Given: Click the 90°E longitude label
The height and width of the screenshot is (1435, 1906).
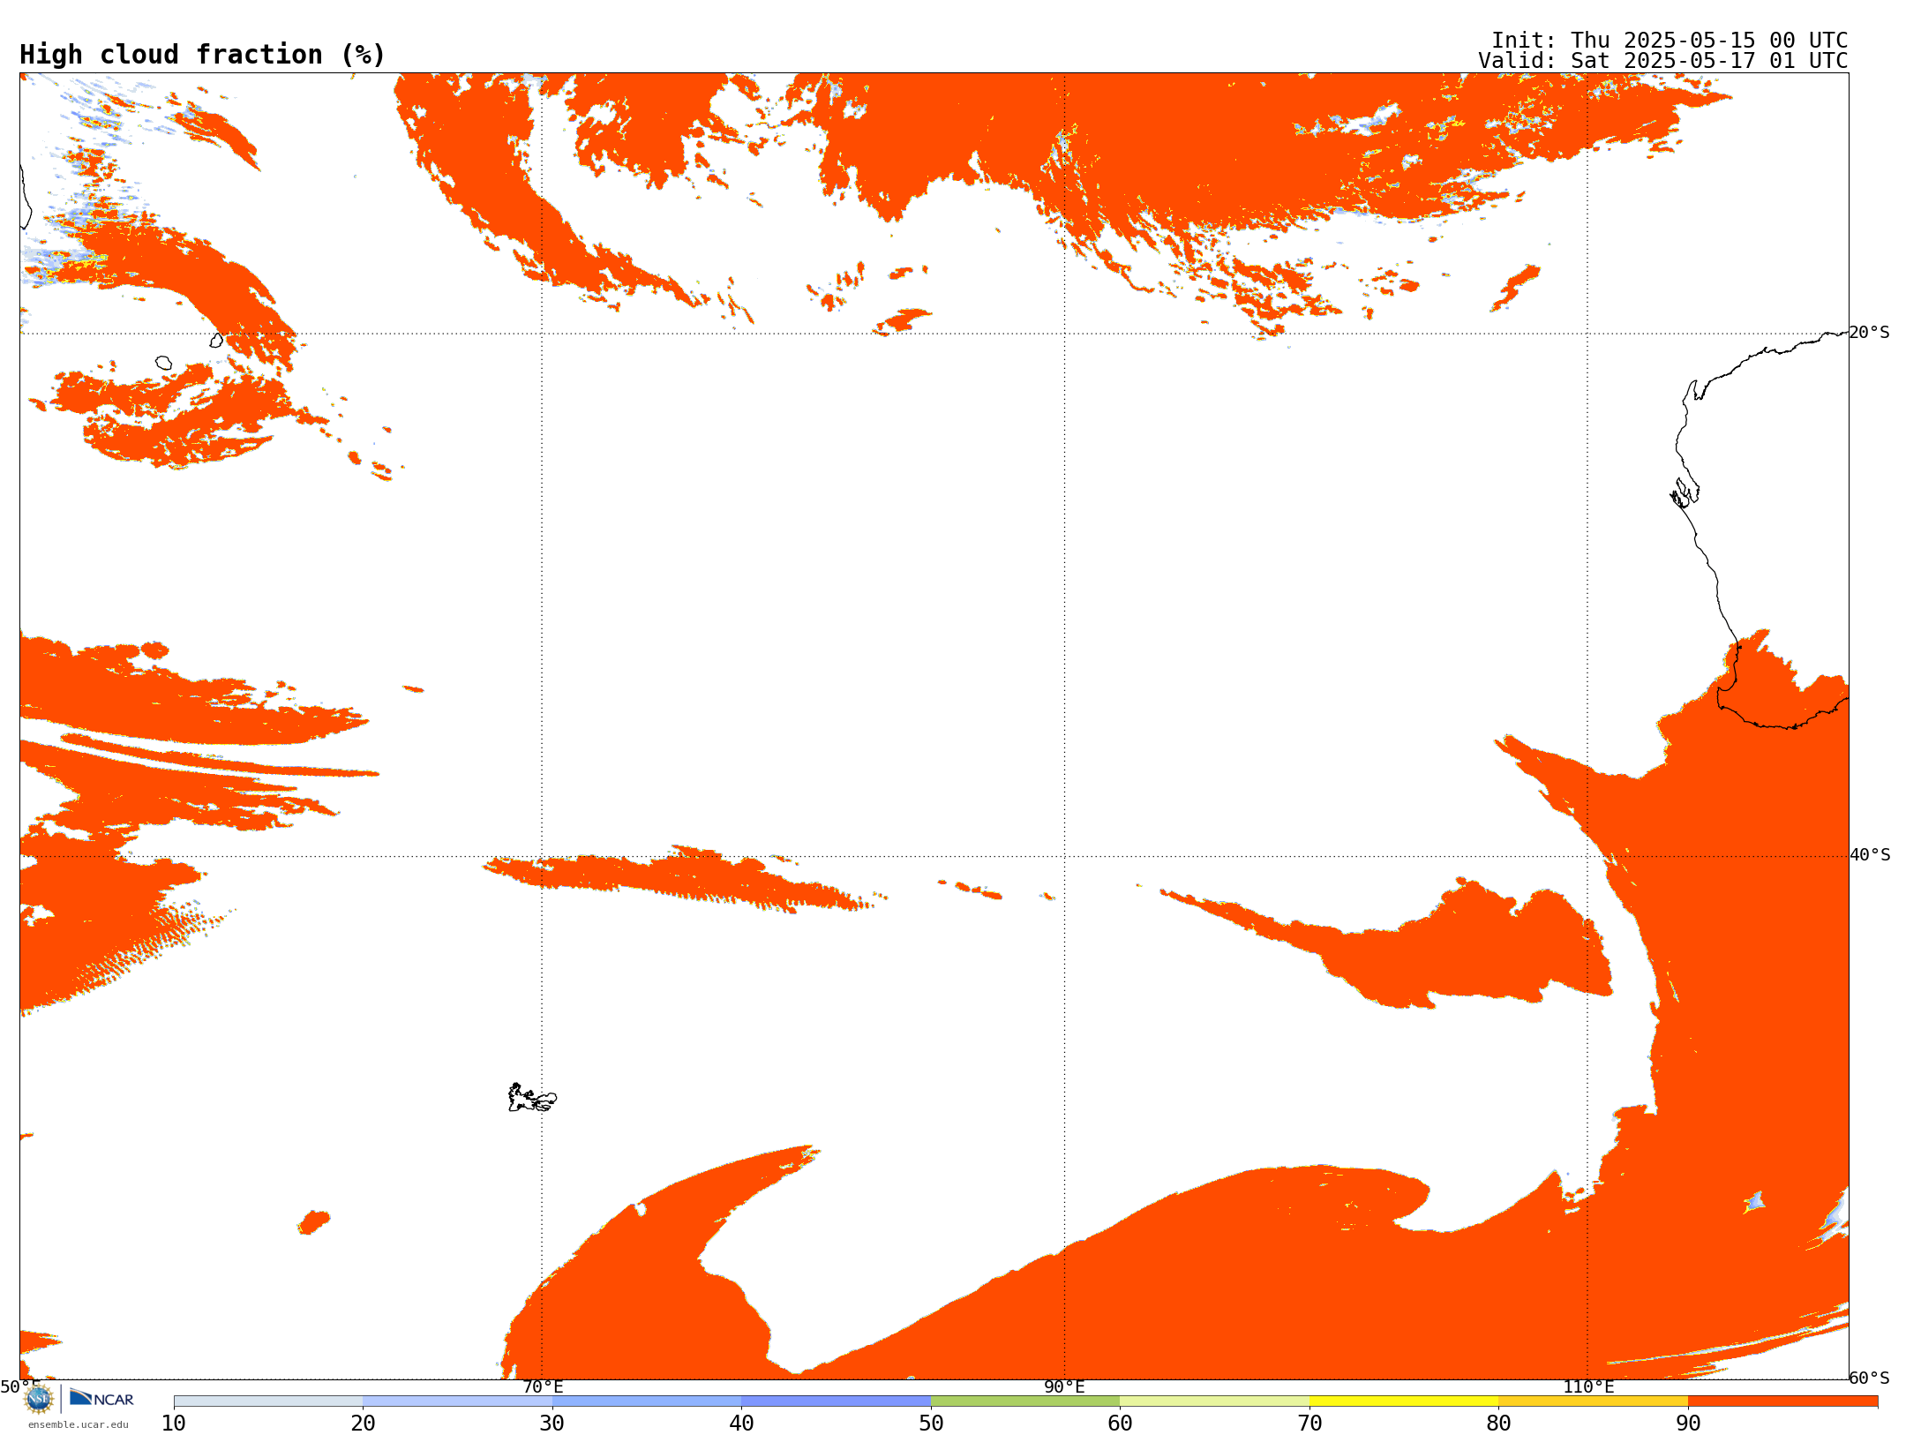Looking at the screenshot, I should (x=1064, y=1387).
